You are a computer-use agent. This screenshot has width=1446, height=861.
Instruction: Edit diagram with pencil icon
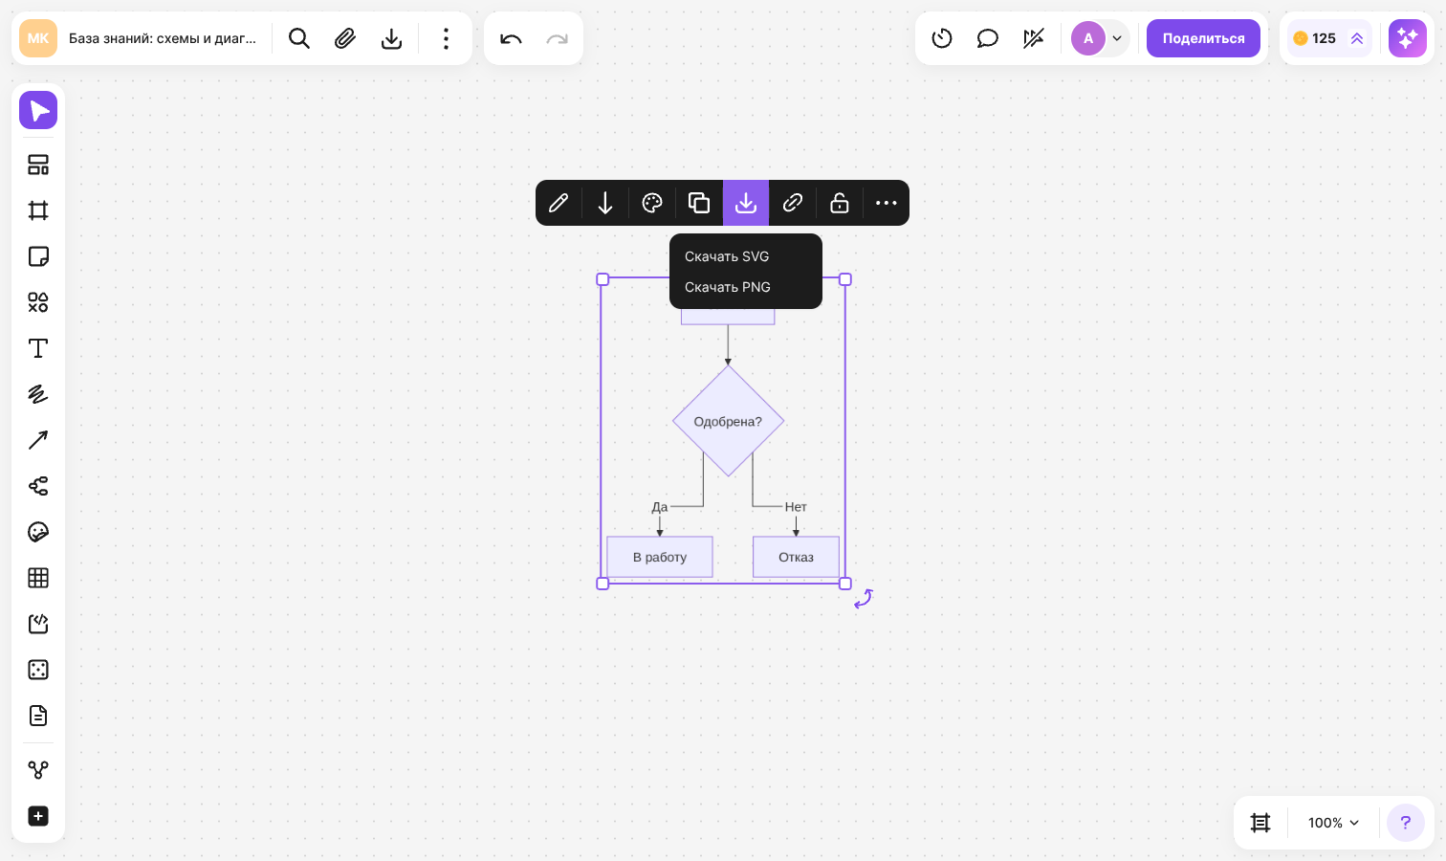(x=559, y=203)
